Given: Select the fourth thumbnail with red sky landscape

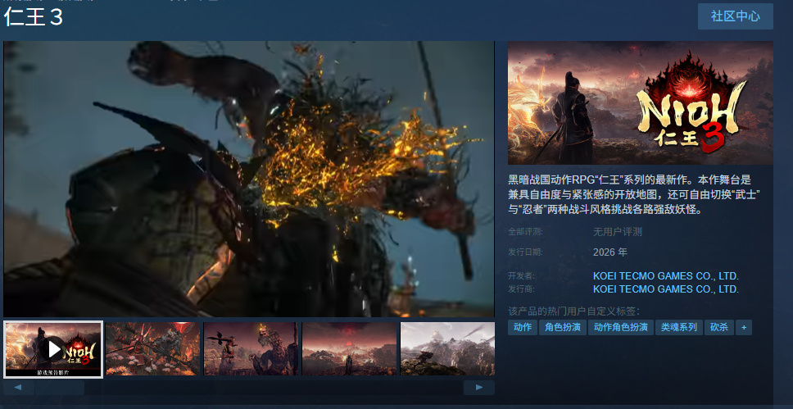Looking at the screenshot, I should point(350,349).
